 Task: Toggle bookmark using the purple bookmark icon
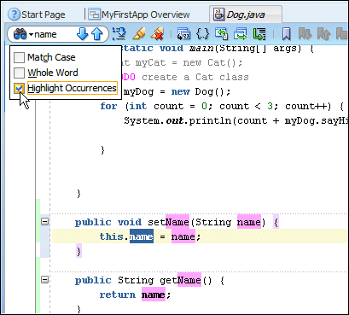pos(286,34)
